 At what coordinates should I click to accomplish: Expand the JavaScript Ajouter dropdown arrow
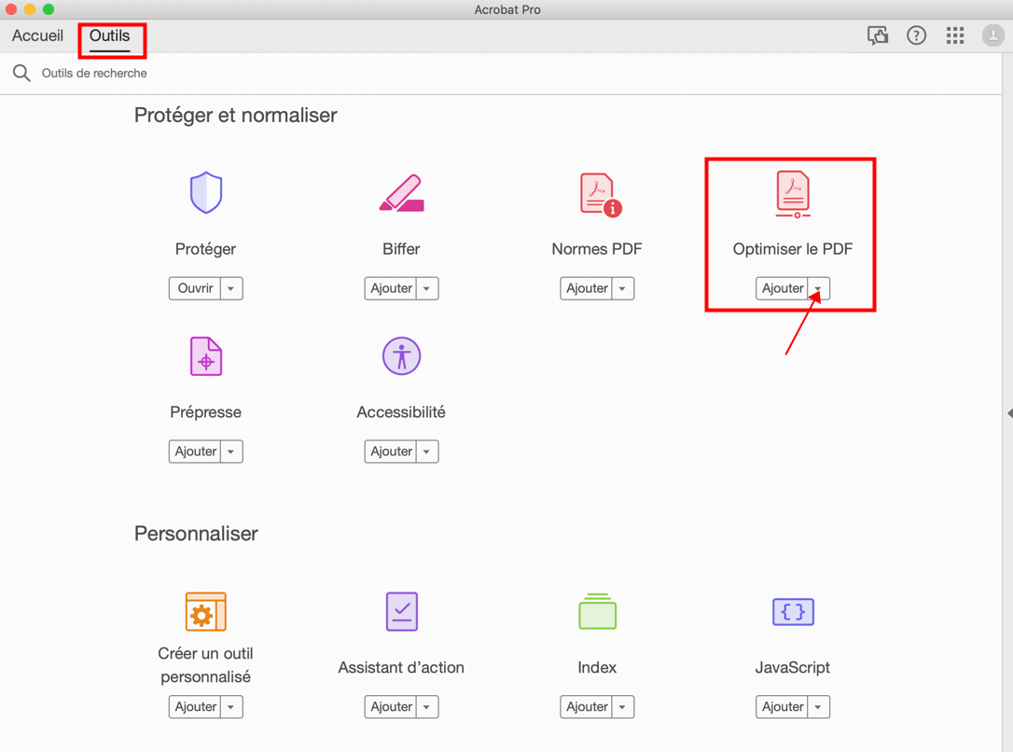[x=819, y=707]
